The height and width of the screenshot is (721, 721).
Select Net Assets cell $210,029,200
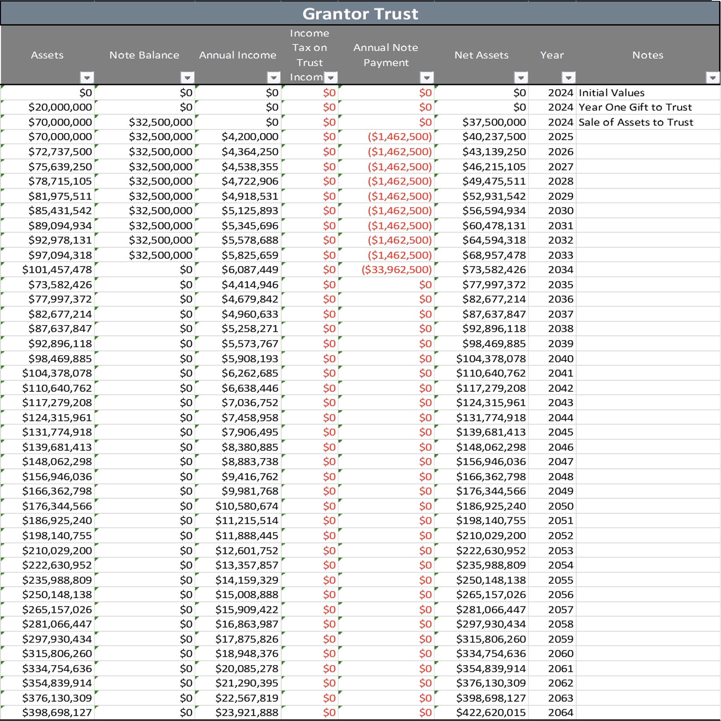point(481,535)
